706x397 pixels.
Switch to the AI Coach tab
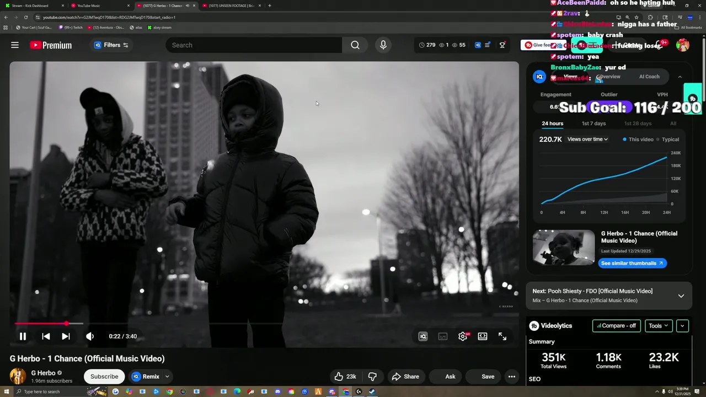649,77
